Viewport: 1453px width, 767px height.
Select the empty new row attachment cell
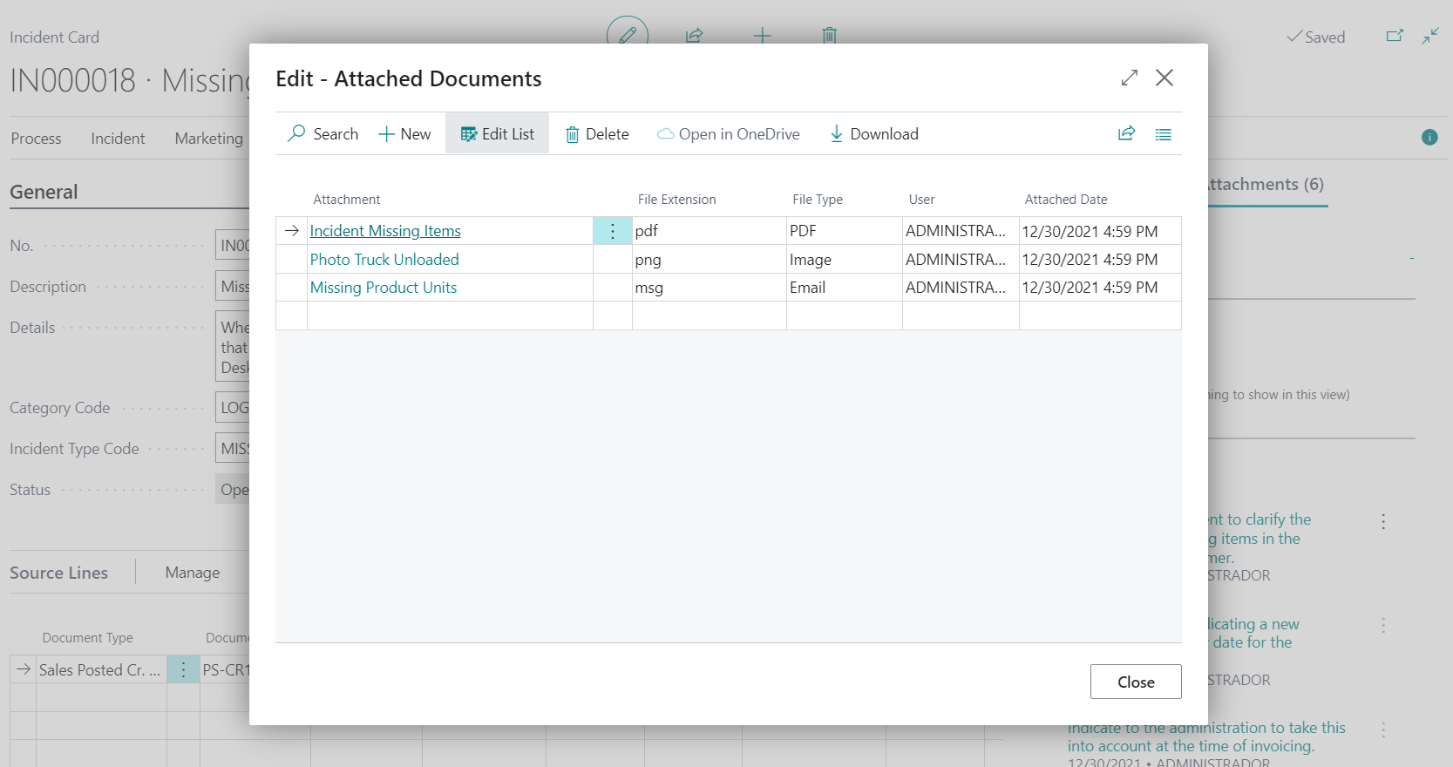pos(449,316)
